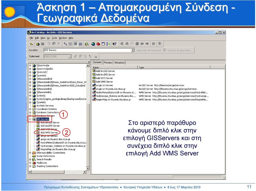Select the Pan hand tool
This screenshot has width=256, height=191.
pyautogui.click(x=132, y=44)
